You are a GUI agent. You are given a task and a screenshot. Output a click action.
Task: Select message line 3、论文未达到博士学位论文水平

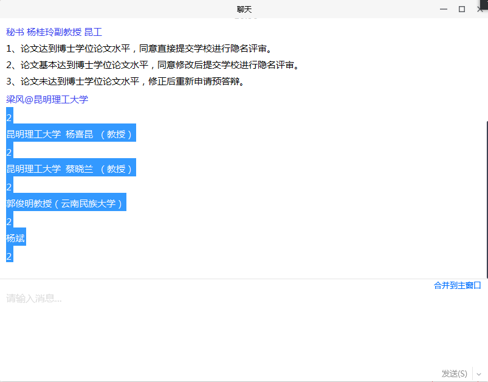pyautogui.click(x=126, y=82)
